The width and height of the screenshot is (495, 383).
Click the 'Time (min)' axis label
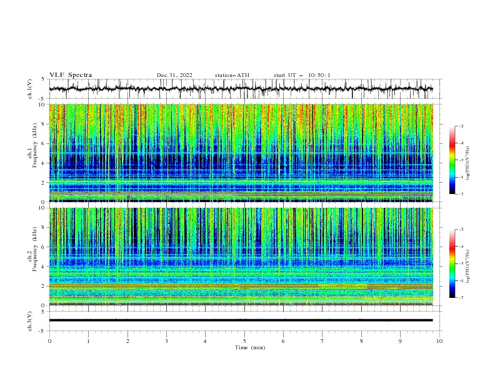[250, 347]
